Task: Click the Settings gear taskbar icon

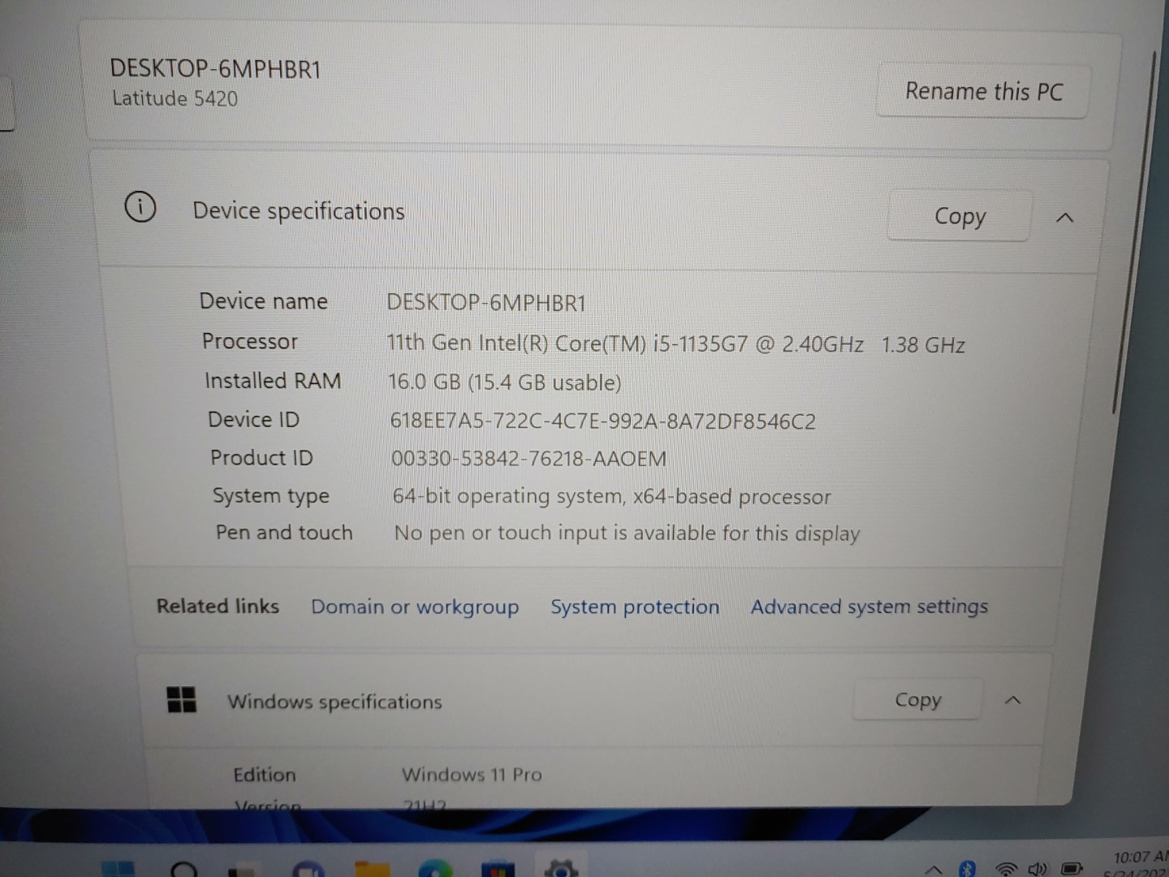Action: 561,868
